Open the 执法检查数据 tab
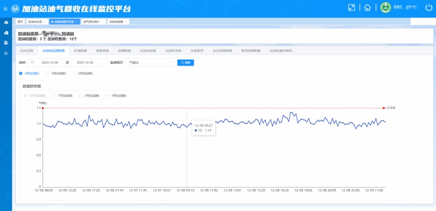 coord(223,51)
